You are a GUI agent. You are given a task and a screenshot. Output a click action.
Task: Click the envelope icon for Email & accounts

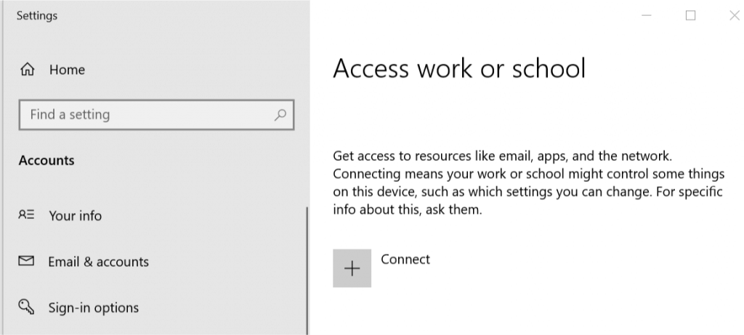click(26, 260)
